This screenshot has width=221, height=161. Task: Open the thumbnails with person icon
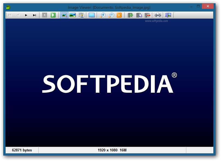(81, 15)
